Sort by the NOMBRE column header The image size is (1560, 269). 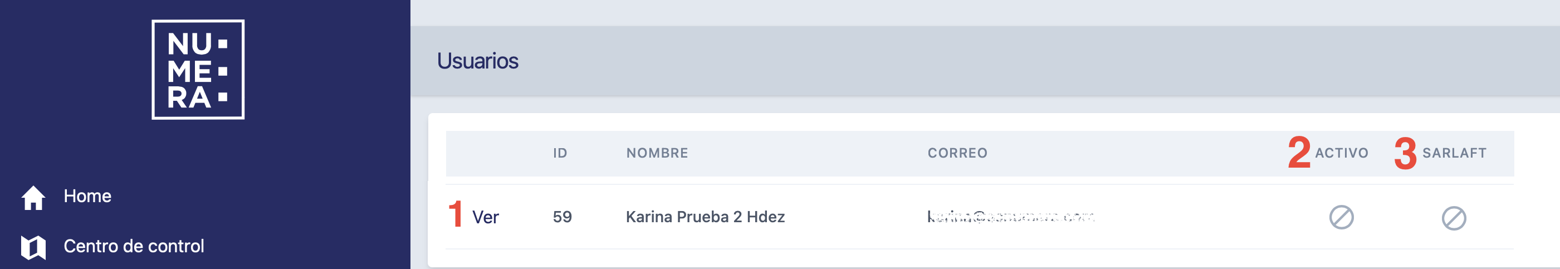[657, 153]
